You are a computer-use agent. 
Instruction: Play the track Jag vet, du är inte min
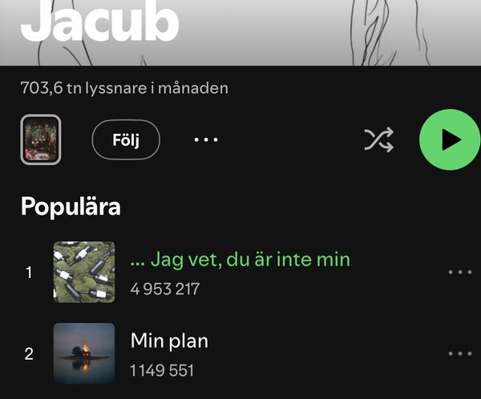pos(240,260)
